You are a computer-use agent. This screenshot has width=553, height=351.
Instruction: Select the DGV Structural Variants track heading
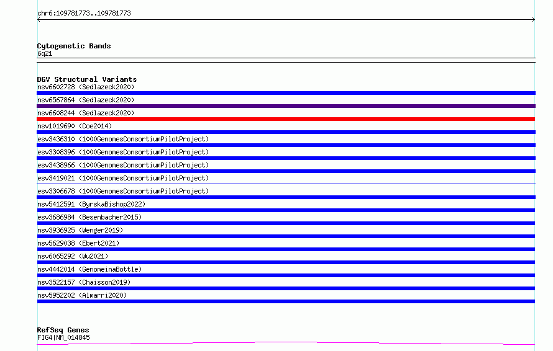(x=87, y=79)
